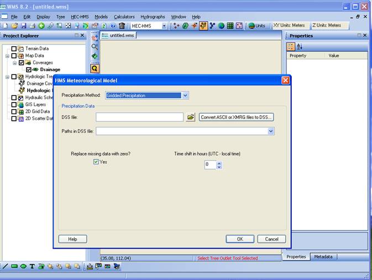Click the green back arrow icon
This screenshot has height=280, width=372.
point(41,25)
